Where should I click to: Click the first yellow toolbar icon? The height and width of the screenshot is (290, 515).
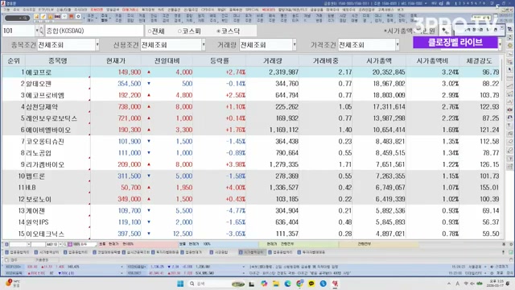(x=36, y=16)
